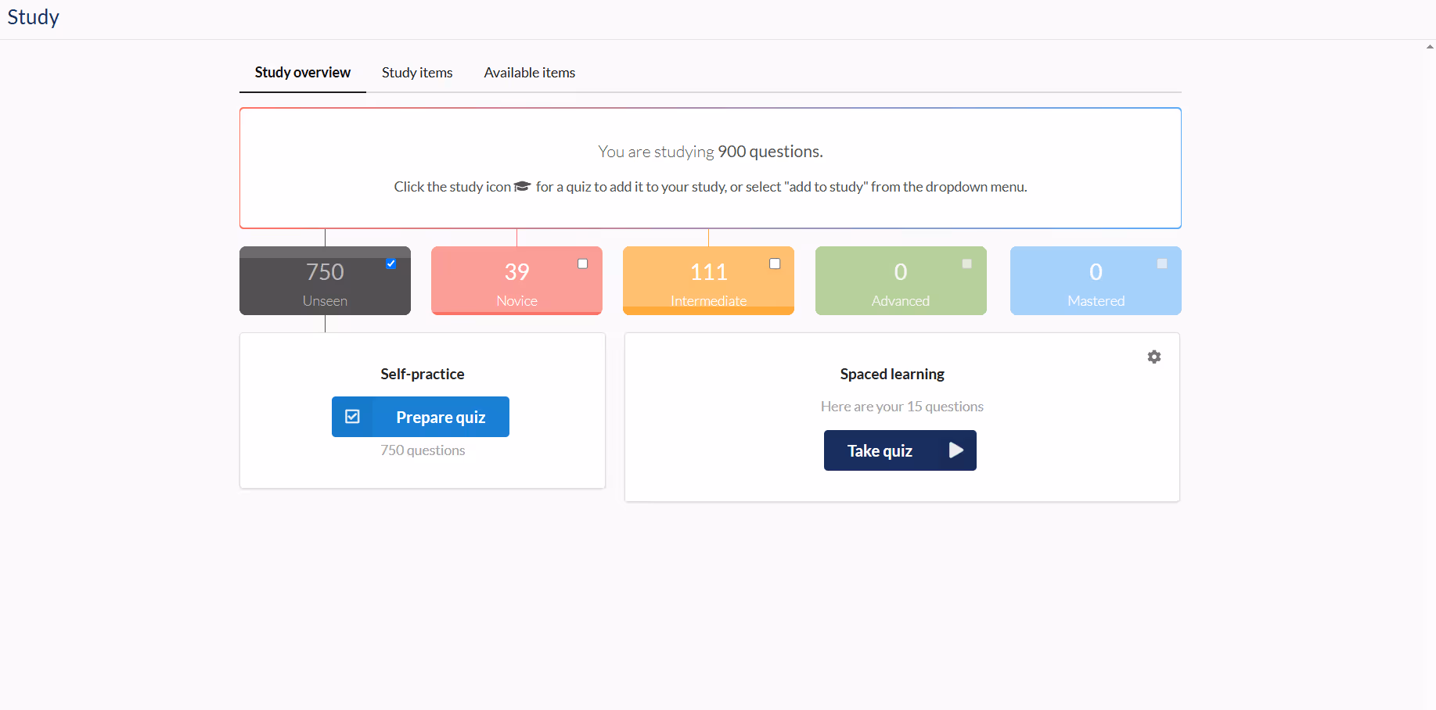Click the checkbox icon on Prepare quiz
The image size is (1436, 710).
353,417
